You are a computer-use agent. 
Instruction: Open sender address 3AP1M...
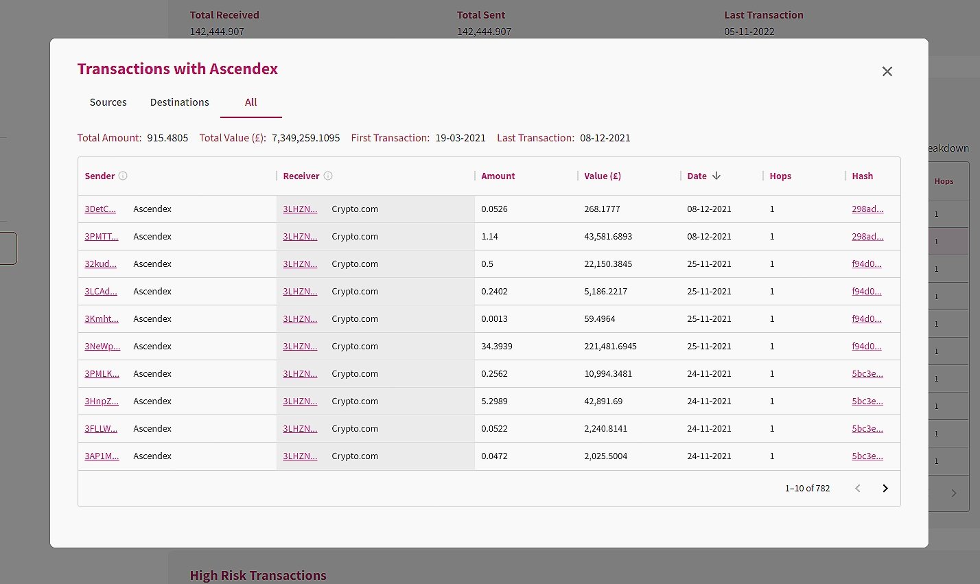[x=102, y=456]
